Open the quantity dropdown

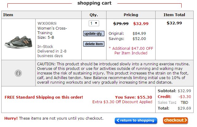94,23
